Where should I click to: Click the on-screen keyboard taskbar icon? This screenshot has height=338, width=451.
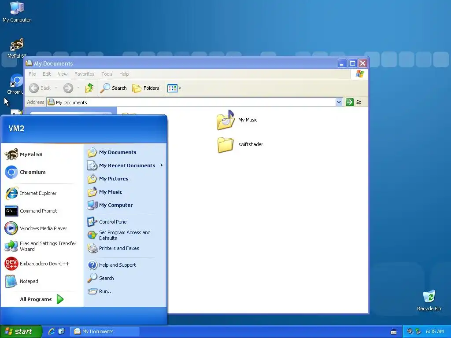coord(394,332)
